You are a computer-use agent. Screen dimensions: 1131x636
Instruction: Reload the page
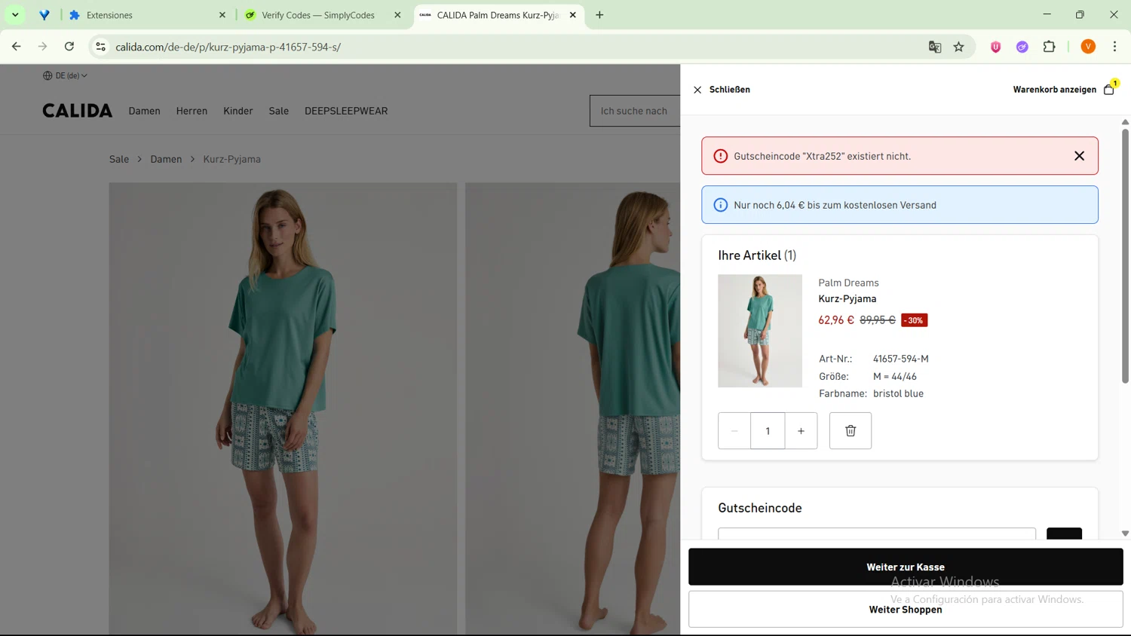(69, 47)
